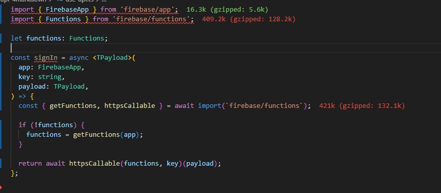Click the red '421k (gzipped: 132.1k)' size hint
Viewport: 441px width, 193px height.
pyautogui.click(x=362, y=106)
